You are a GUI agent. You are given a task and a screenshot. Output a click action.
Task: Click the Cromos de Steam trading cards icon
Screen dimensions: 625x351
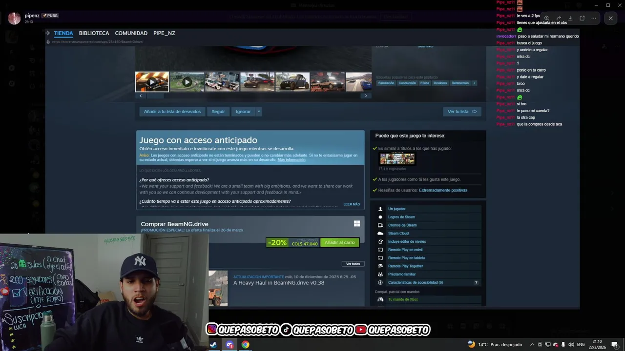(x=380, y=225)
